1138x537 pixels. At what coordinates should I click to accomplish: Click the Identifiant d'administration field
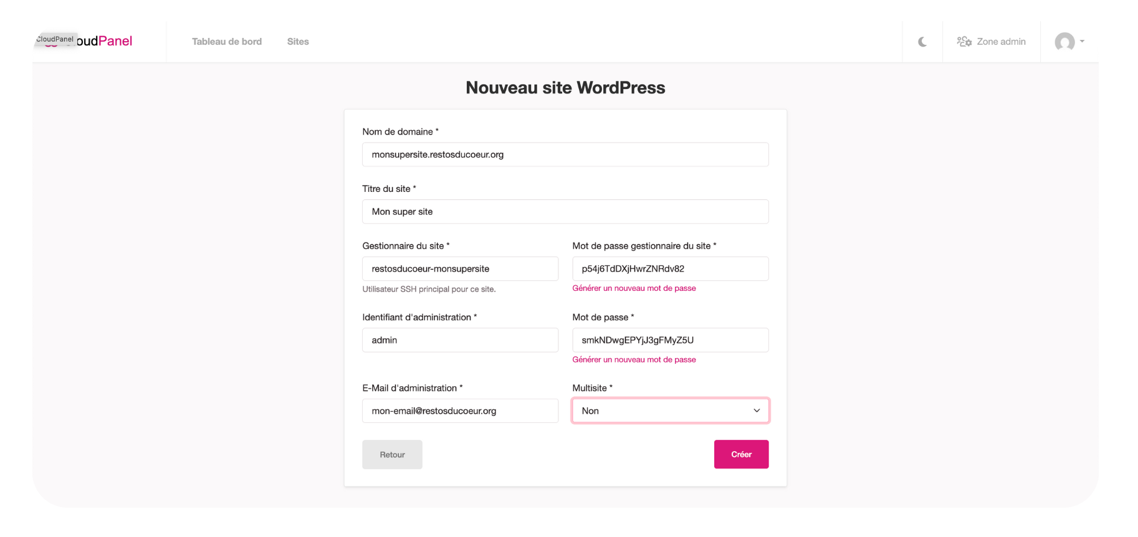click(x=460, y=340)
